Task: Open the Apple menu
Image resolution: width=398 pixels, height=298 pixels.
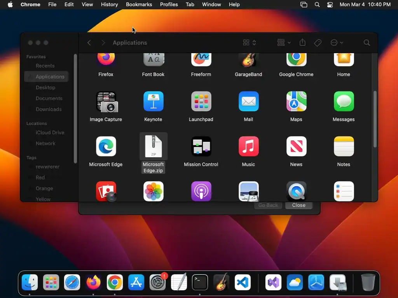Action: [x=10, y=5]
